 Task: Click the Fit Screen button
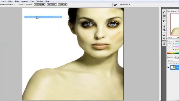click(52, 4)
